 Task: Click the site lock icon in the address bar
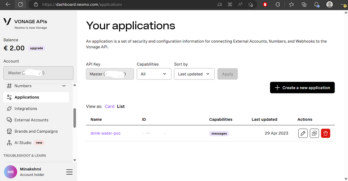point(36,5)
